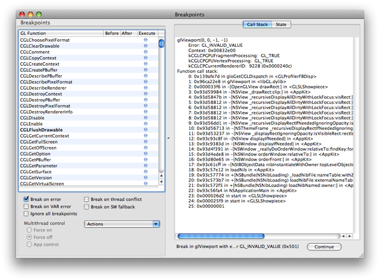
Task: Click execute icon for CGLGetVersion row
Action: pyautogui.click(x=146, y=178)
